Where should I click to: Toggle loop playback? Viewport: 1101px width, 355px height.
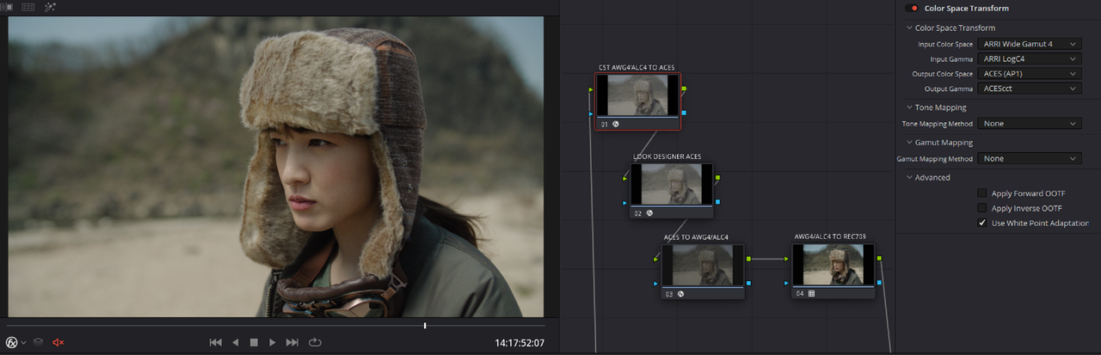[x=315, y=342]
